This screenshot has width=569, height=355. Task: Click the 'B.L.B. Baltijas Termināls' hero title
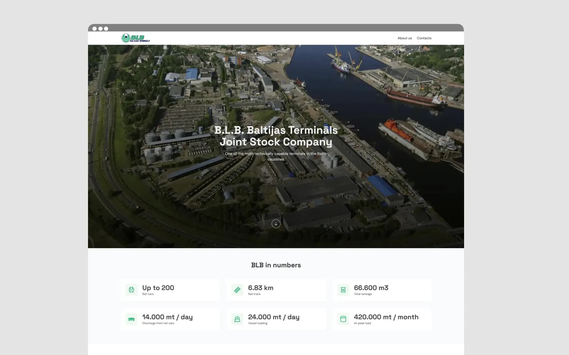pos(276,130)
